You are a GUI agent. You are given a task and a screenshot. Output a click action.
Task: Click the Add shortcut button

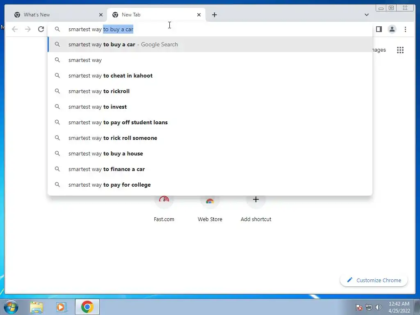256,210
